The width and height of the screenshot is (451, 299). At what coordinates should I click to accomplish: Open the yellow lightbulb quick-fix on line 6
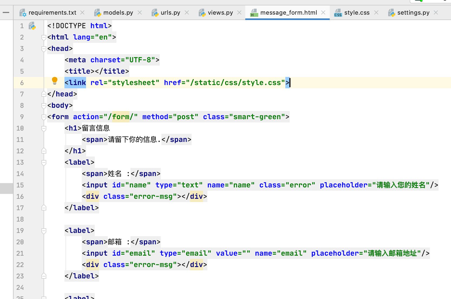tap(55, 81)
